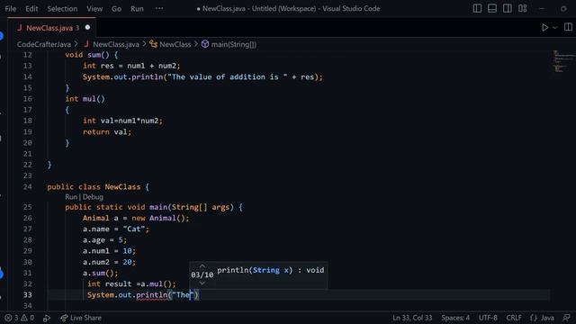Viewport: 576px width, 324px height.
Task: Open the View menu
Action: click(94, 8)
